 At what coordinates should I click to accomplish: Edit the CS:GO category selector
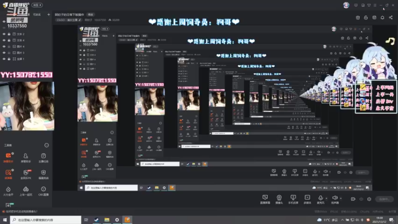pos(69,20)
